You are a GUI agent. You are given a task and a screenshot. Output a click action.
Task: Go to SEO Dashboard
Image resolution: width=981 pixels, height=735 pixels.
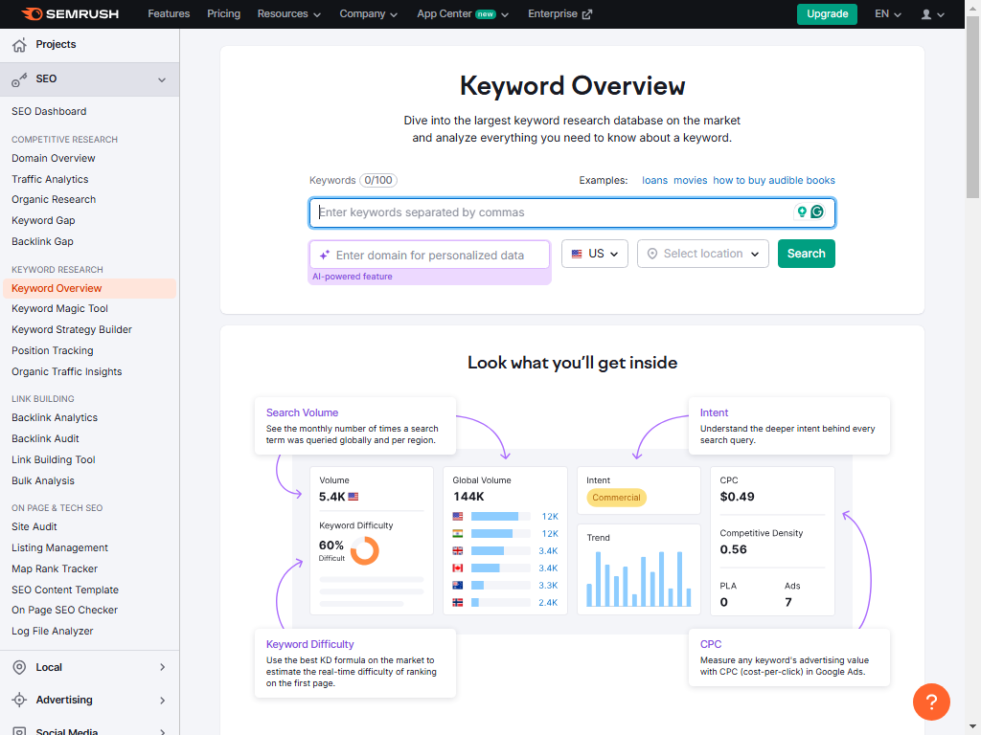point(49,111)
